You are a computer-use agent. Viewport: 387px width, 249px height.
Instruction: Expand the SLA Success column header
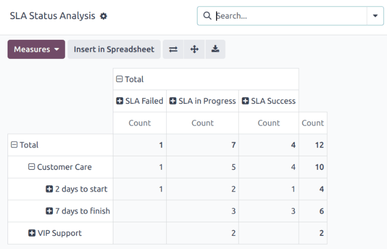click(269, 101)
